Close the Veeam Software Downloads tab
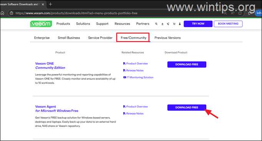Screen dimensions: 262x141 click(43, 4)
